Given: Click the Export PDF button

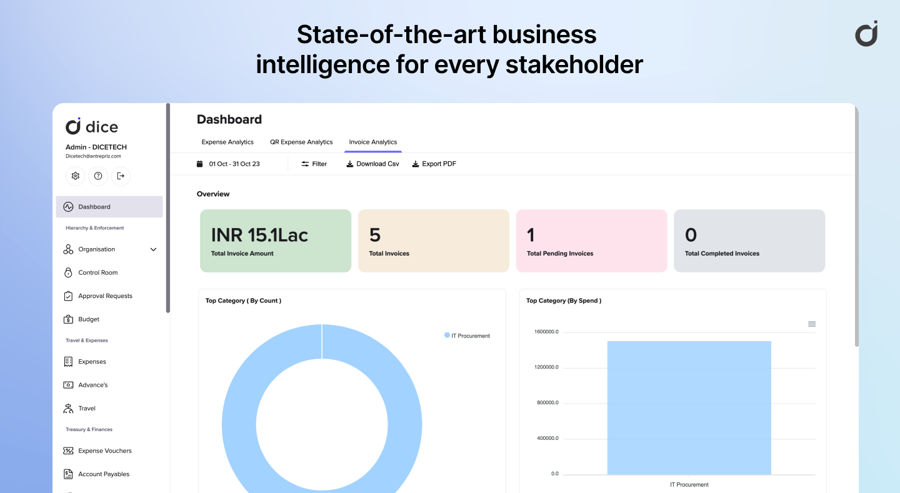Looking at the screenshot, I should 434,164.
